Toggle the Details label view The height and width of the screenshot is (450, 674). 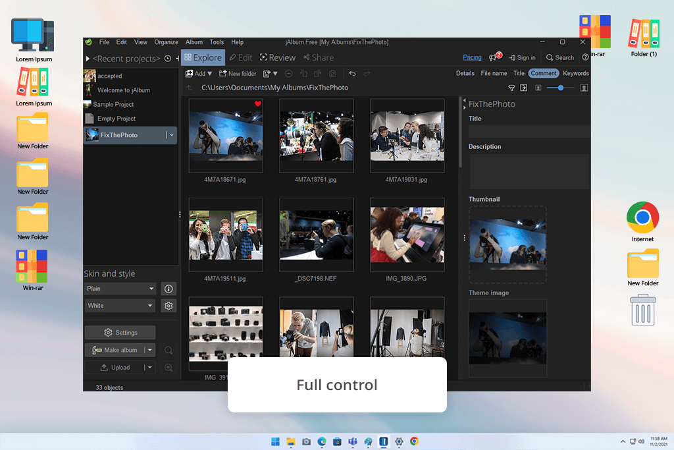click(465, 73)
